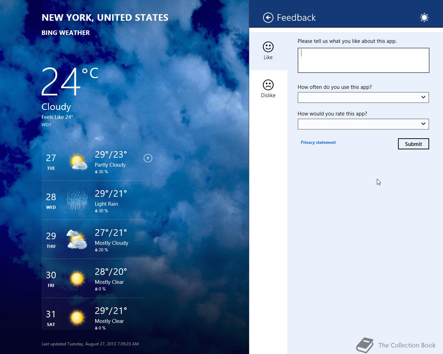Click the mostly cloudy icon for Thursday 29
The image size is (443, 354).
pos(76,239)
